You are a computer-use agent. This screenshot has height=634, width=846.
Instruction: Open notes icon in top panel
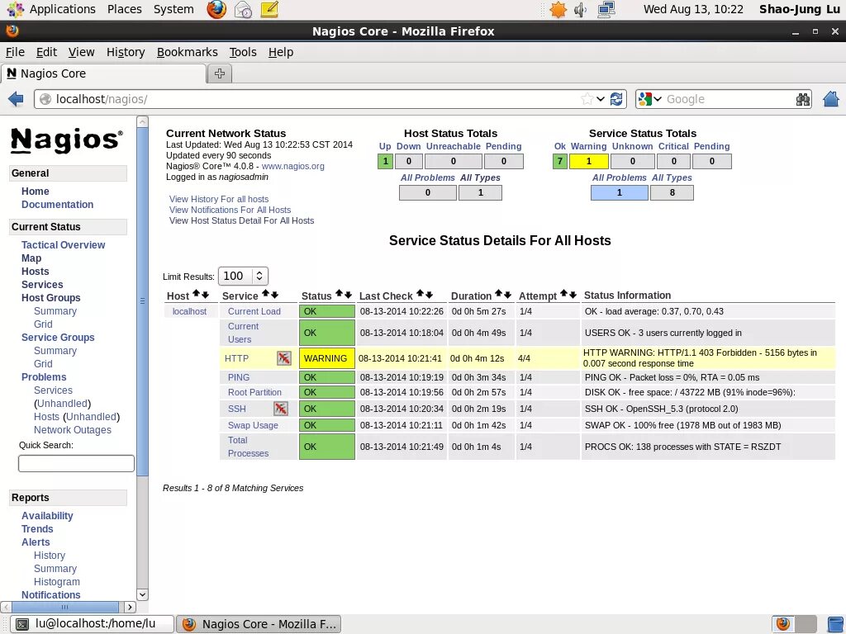point(269,9)
